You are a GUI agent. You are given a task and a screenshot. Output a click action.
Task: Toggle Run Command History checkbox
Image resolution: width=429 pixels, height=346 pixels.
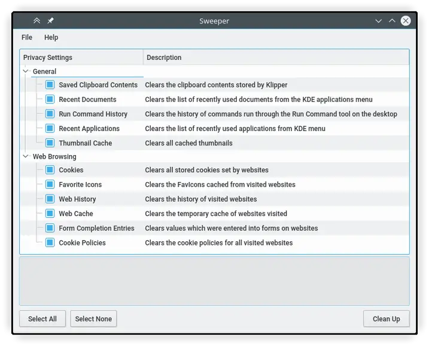(x=50, y=114)
